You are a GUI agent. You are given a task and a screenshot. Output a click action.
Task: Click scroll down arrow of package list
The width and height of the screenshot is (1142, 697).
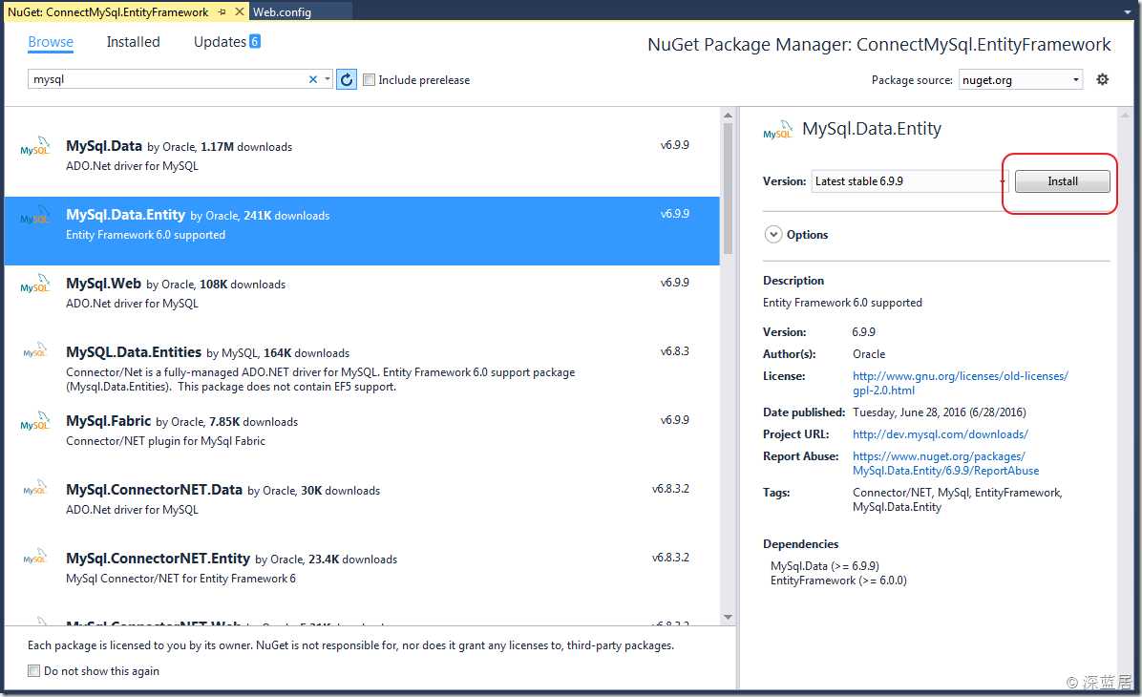[728, 617]
